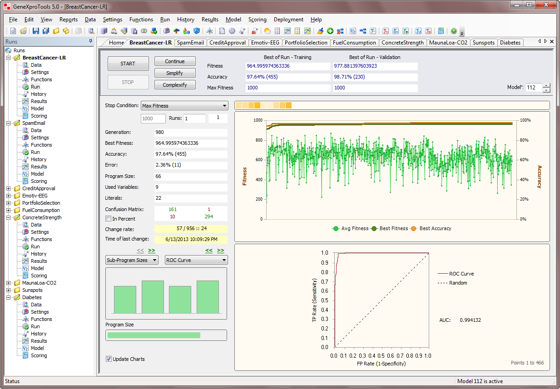
Task: Uncheck the Update Charts checkbox
Action: (x=109, y=359)
